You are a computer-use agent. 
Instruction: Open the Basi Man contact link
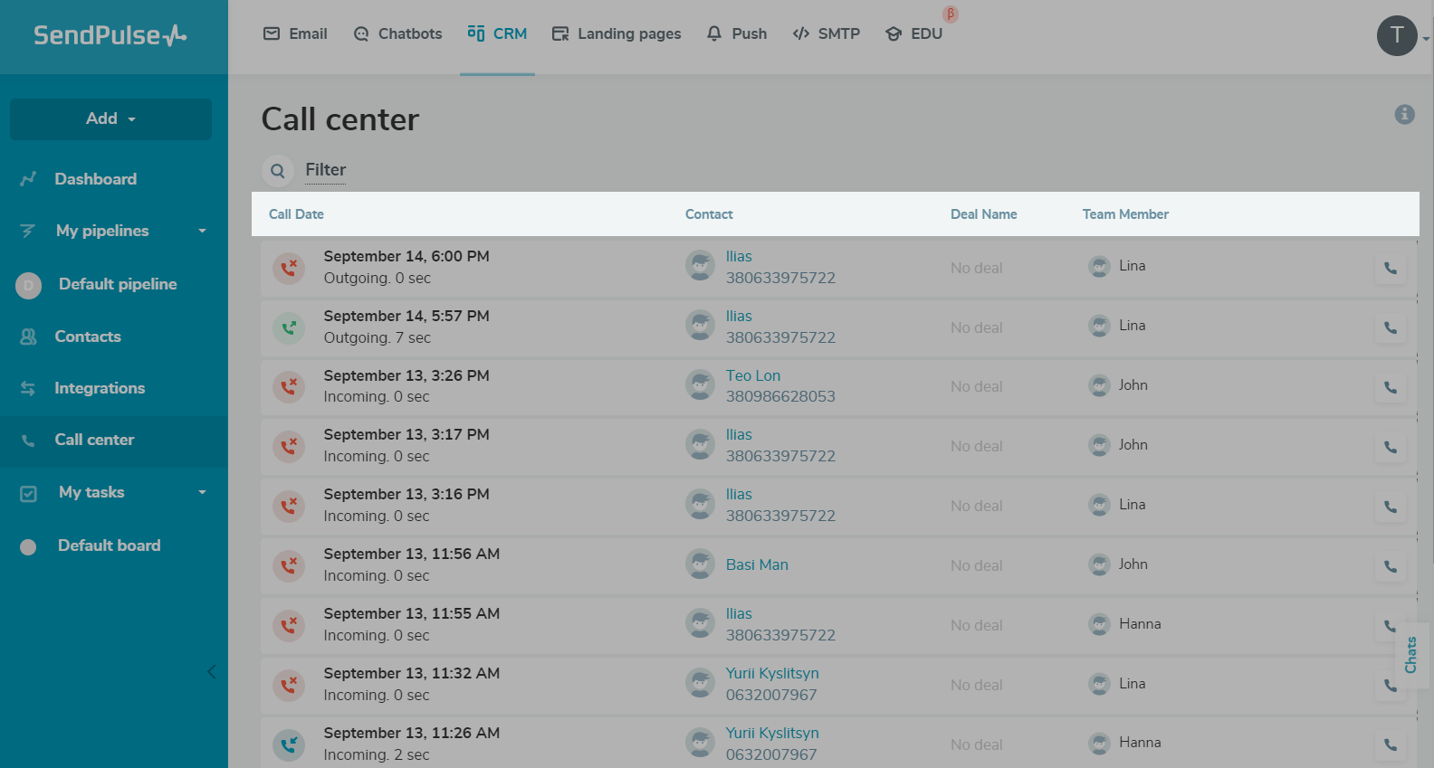click(757, 564)
